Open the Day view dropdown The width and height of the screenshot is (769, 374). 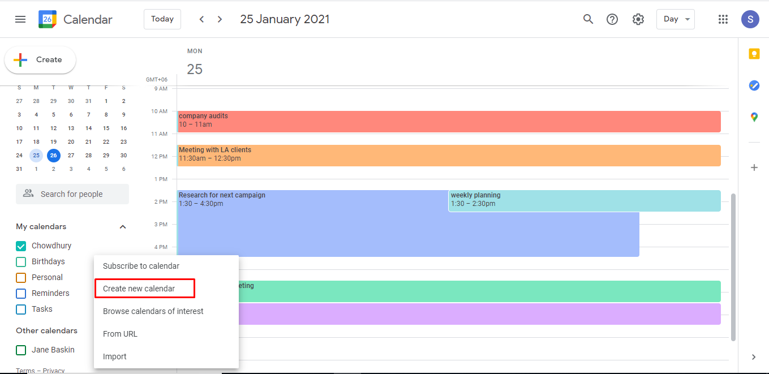pyautogui.click(x=675, y=19)
